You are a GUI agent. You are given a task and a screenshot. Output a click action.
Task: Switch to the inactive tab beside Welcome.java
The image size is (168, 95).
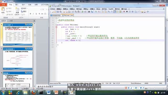tap(55, 15)
